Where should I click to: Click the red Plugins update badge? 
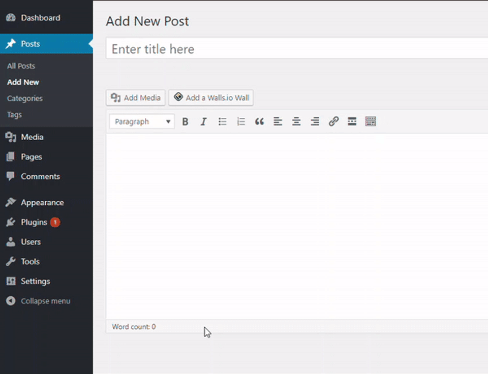point(55,222)
